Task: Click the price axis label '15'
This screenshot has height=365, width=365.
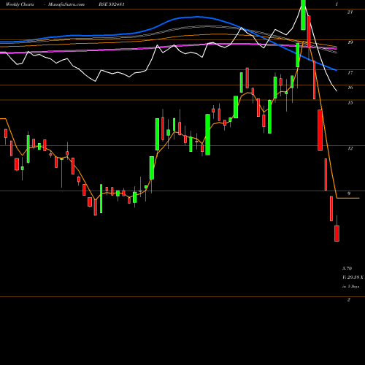Action: (350, 103)
